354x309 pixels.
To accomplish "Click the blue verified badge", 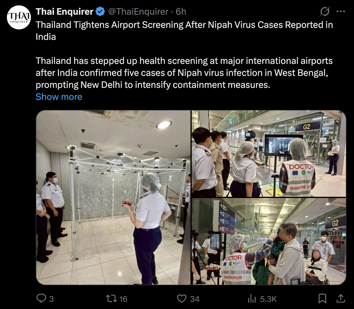I will (100, 11).
